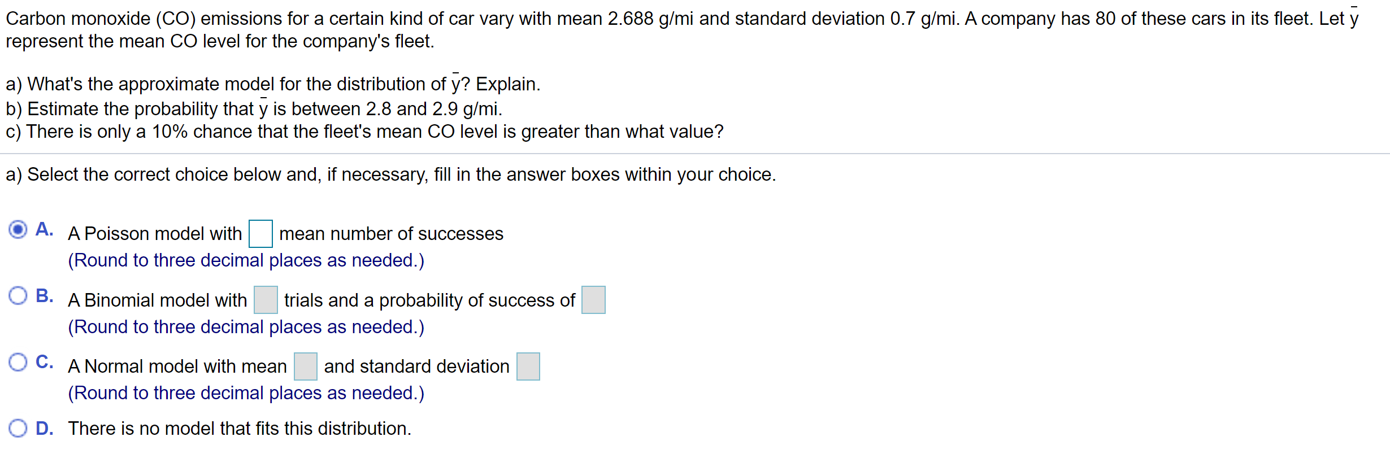Viewport: 1390px width, 467px height.
Task: Select radio button for choice D
Action: tap(19, 428)
